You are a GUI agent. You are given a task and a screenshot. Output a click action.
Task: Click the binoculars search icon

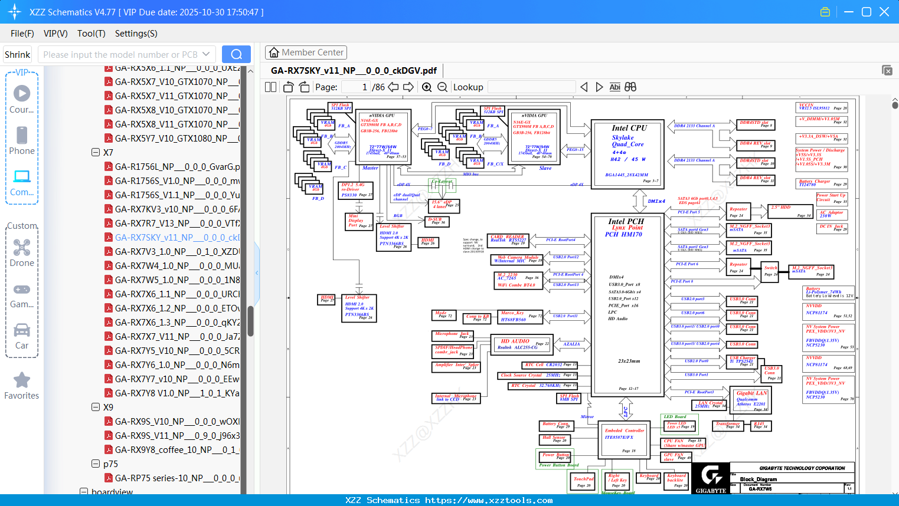pos(630,87)
